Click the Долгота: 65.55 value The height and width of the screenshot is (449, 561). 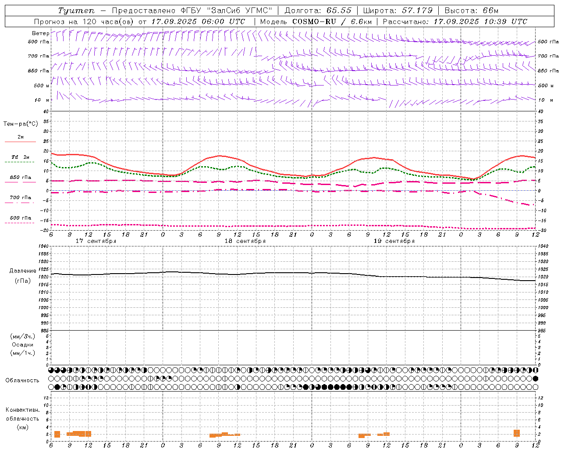pos(318,11)
